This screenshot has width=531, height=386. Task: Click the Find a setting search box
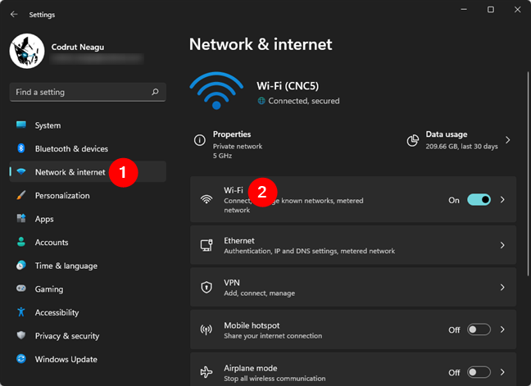(88, 92)
